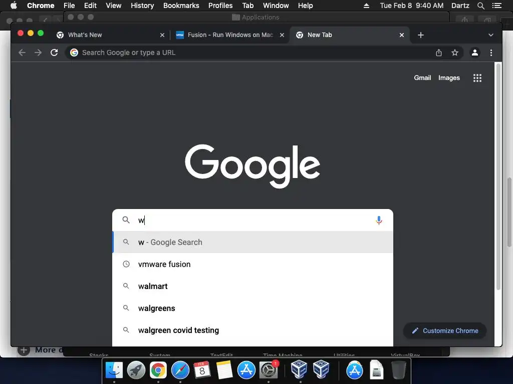Select the 'w - Google Search' suggestion
This screenshot has width=513, height=384.
pyautogui.click(x=252, y=242)
